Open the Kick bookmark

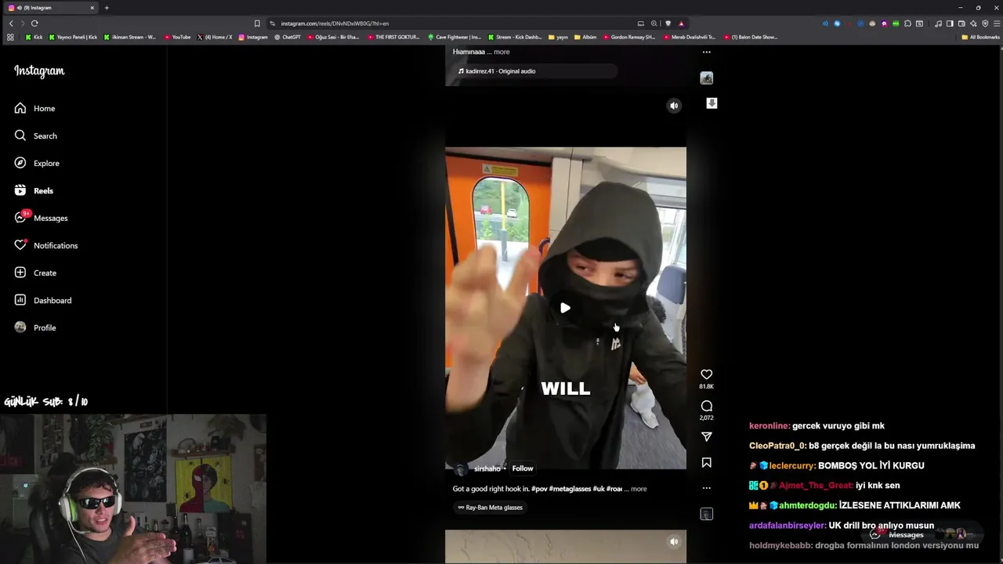coord(34,37)
